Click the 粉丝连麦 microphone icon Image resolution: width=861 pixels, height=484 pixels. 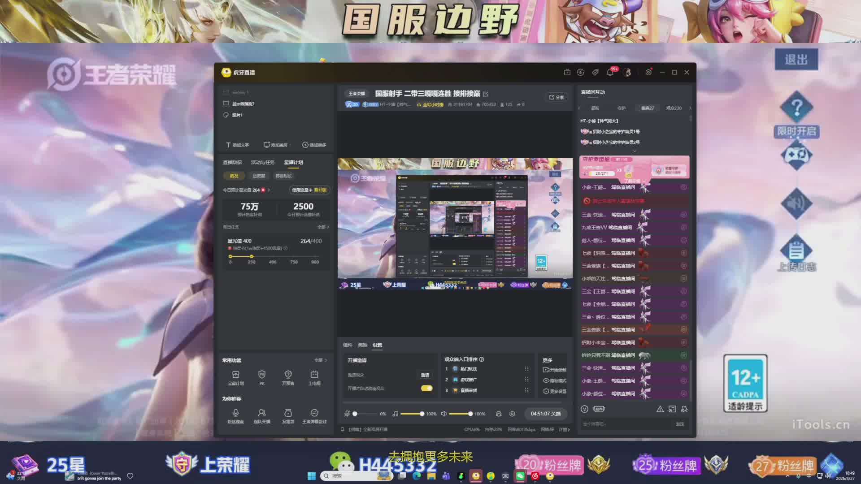click(235, 413)
